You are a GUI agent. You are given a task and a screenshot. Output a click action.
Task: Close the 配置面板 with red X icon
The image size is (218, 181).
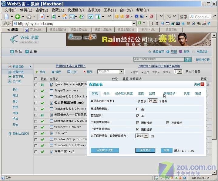(203, 84)
